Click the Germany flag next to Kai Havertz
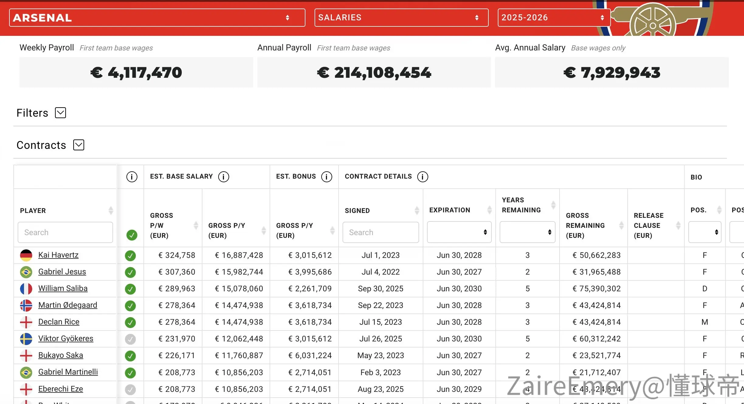This screenshot has height=404, width=744. 26,255
